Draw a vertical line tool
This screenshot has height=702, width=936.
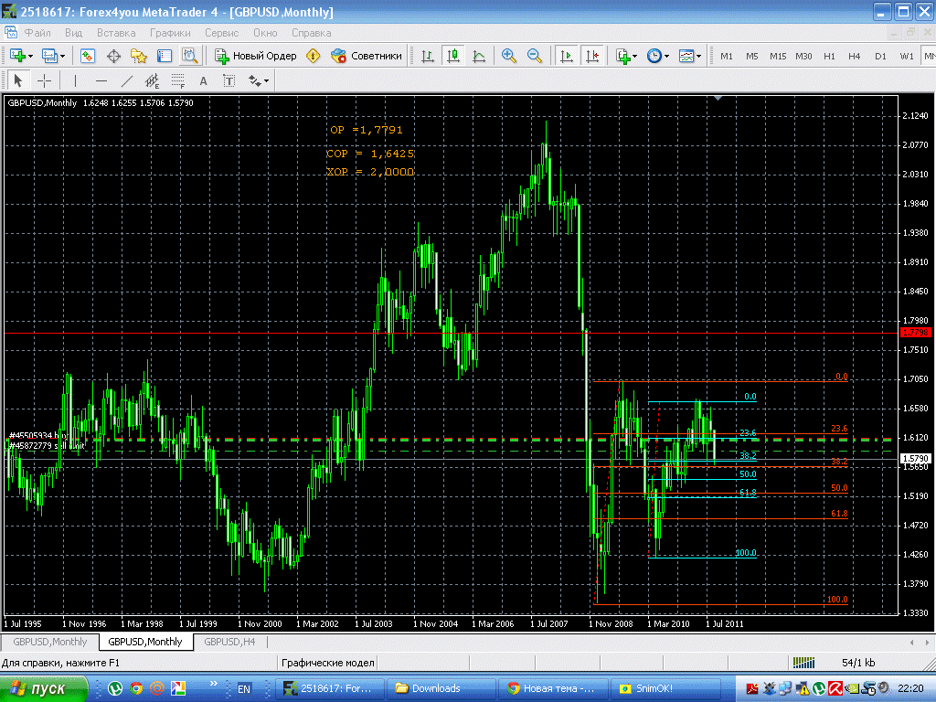[x=75, y=80]
